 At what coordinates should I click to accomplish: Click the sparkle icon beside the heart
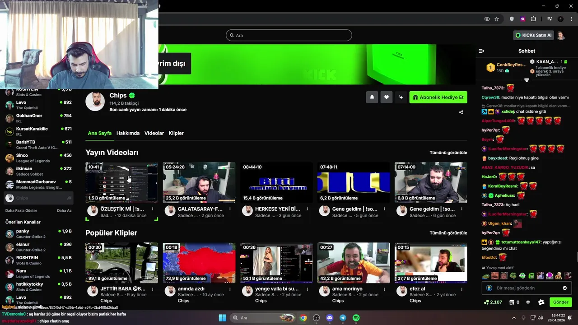point(401,97)
